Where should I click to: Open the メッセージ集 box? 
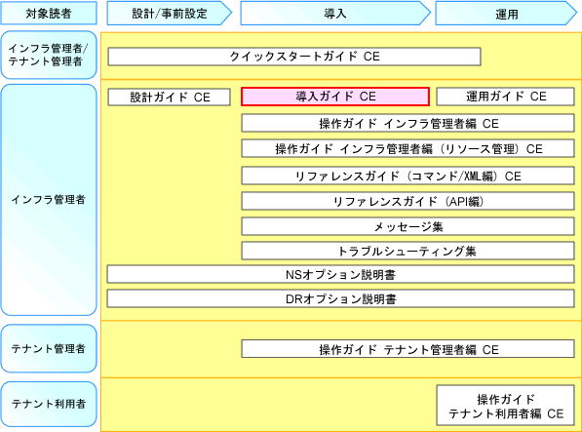[407, 226]
